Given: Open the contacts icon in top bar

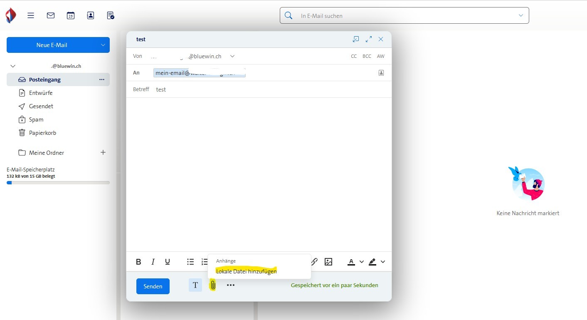Looking at the screenshot, I should coord(90,16).
